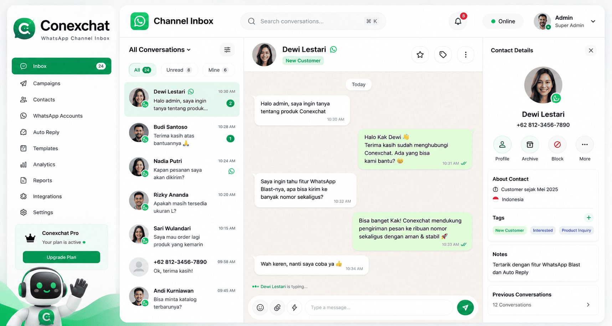This screenshot has height=326, width=612.
Task: Open the tag label icon in chat header
Action: point(443,54)
